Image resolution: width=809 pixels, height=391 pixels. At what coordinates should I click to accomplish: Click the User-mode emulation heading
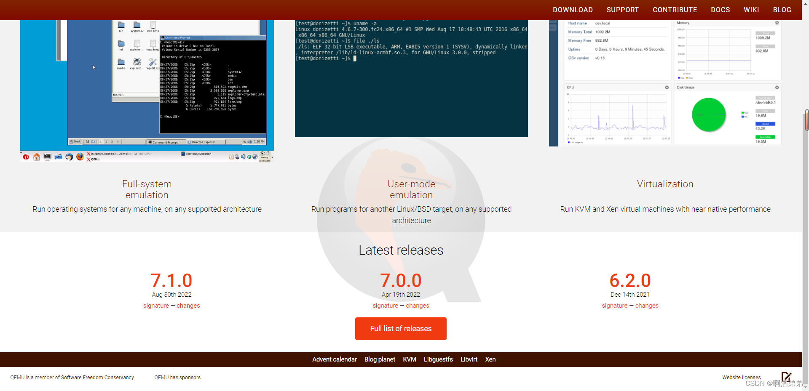[x=411, y=189]
